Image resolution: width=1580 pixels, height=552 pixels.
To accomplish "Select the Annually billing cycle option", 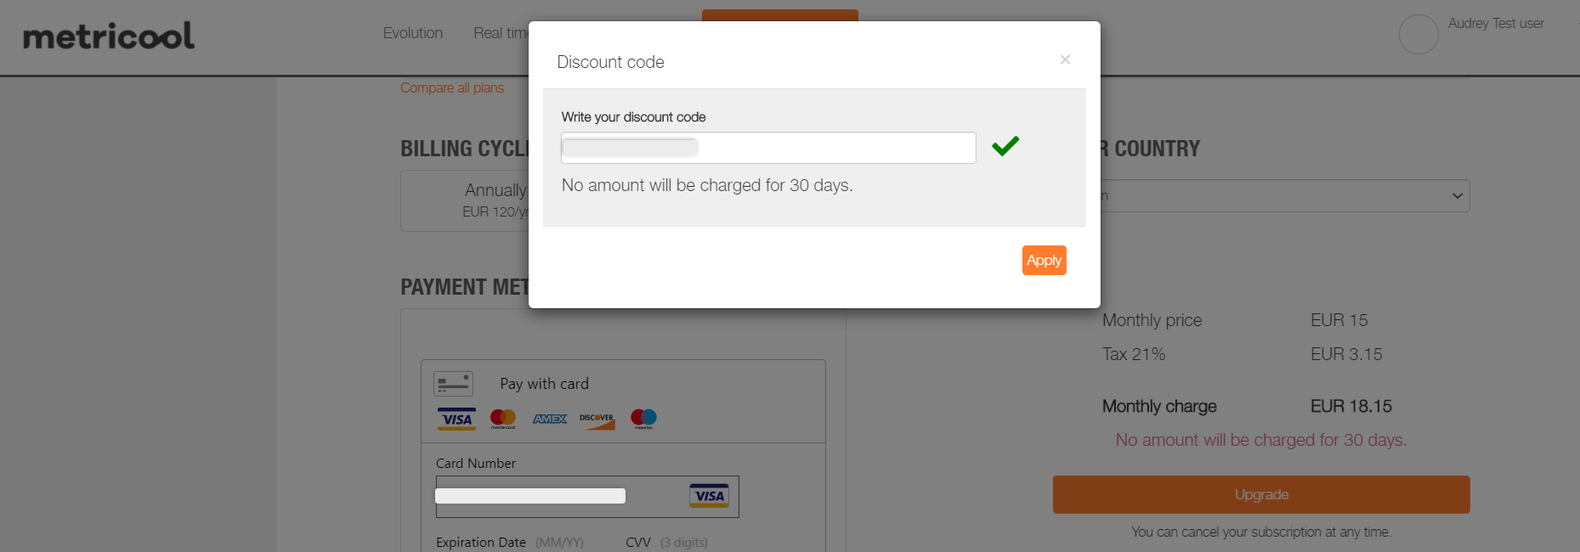I will click(x=466, y=200).
